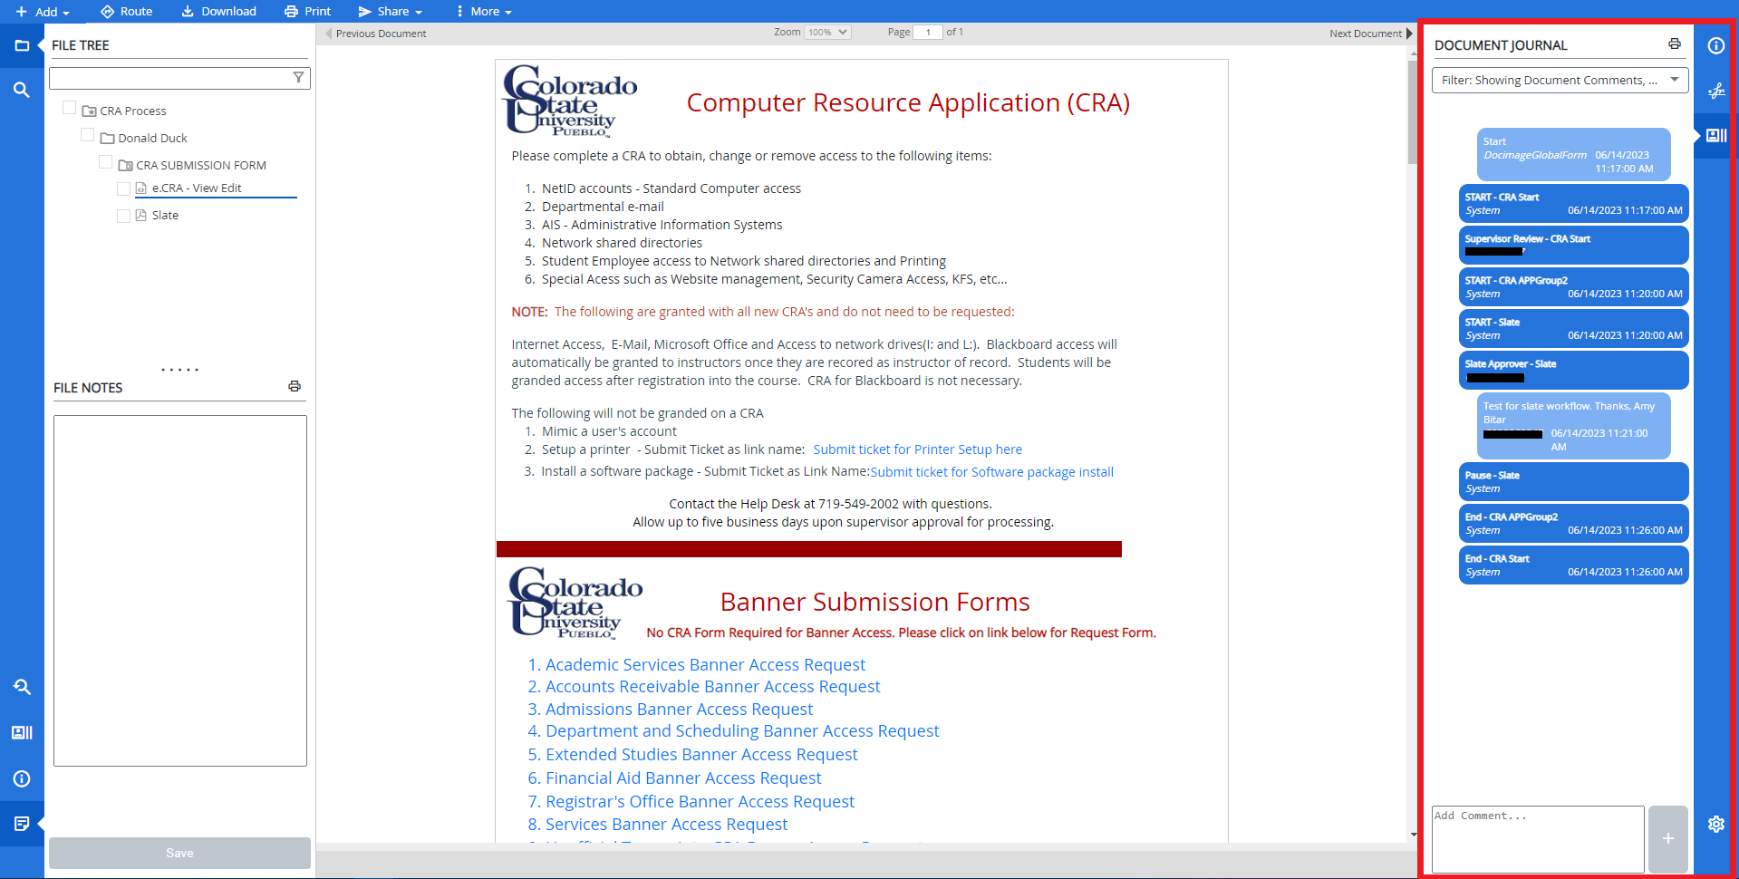Check the e.CRA - View Edit checkbox
This screenshot has width=1739, height=879.
pyautogui.click(x=123, y=188)
